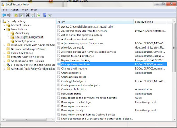Select Network List Manager Policies tree item
This screenshot has height=128, width=177.
[x=29, y=49]
